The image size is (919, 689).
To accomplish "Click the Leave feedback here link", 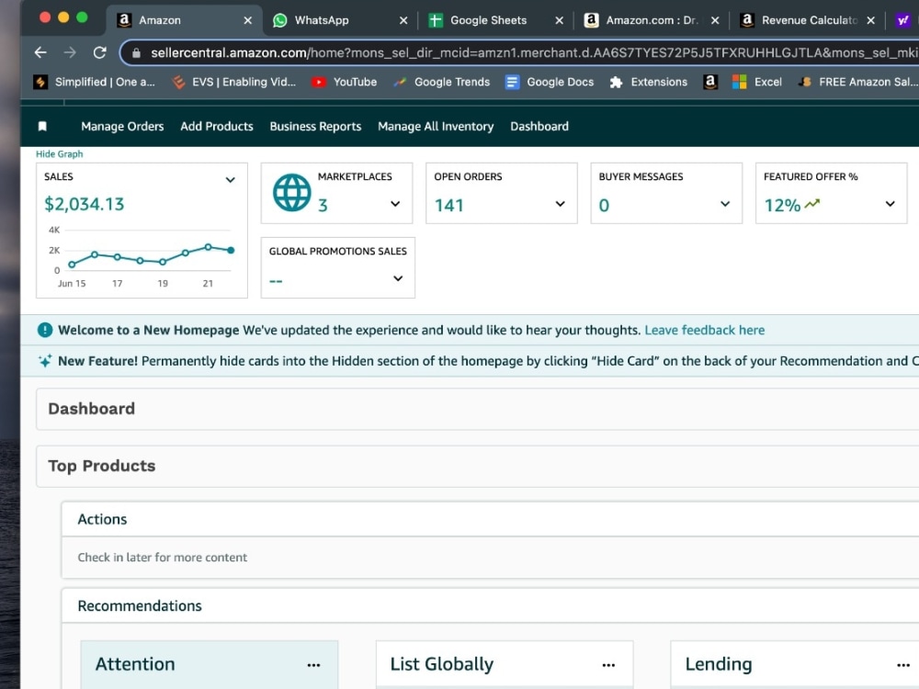I will (704, 330).
